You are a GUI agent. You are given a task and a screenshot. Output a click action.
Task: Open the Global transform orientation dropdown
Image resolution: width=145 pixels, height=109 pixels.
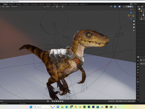(x=48, y=7)
